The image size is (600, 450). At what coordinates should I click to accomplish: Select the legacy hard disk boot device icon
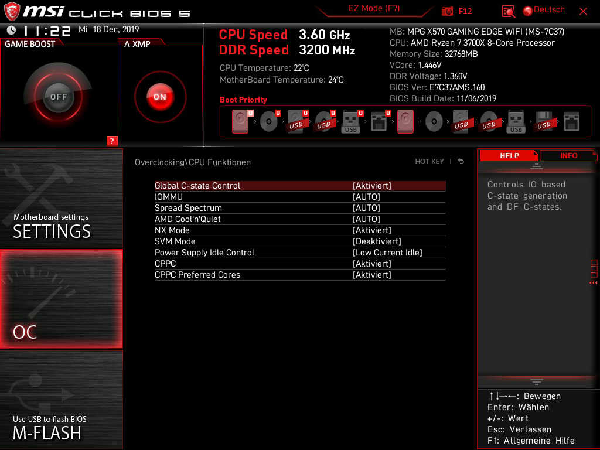point(405,121)
